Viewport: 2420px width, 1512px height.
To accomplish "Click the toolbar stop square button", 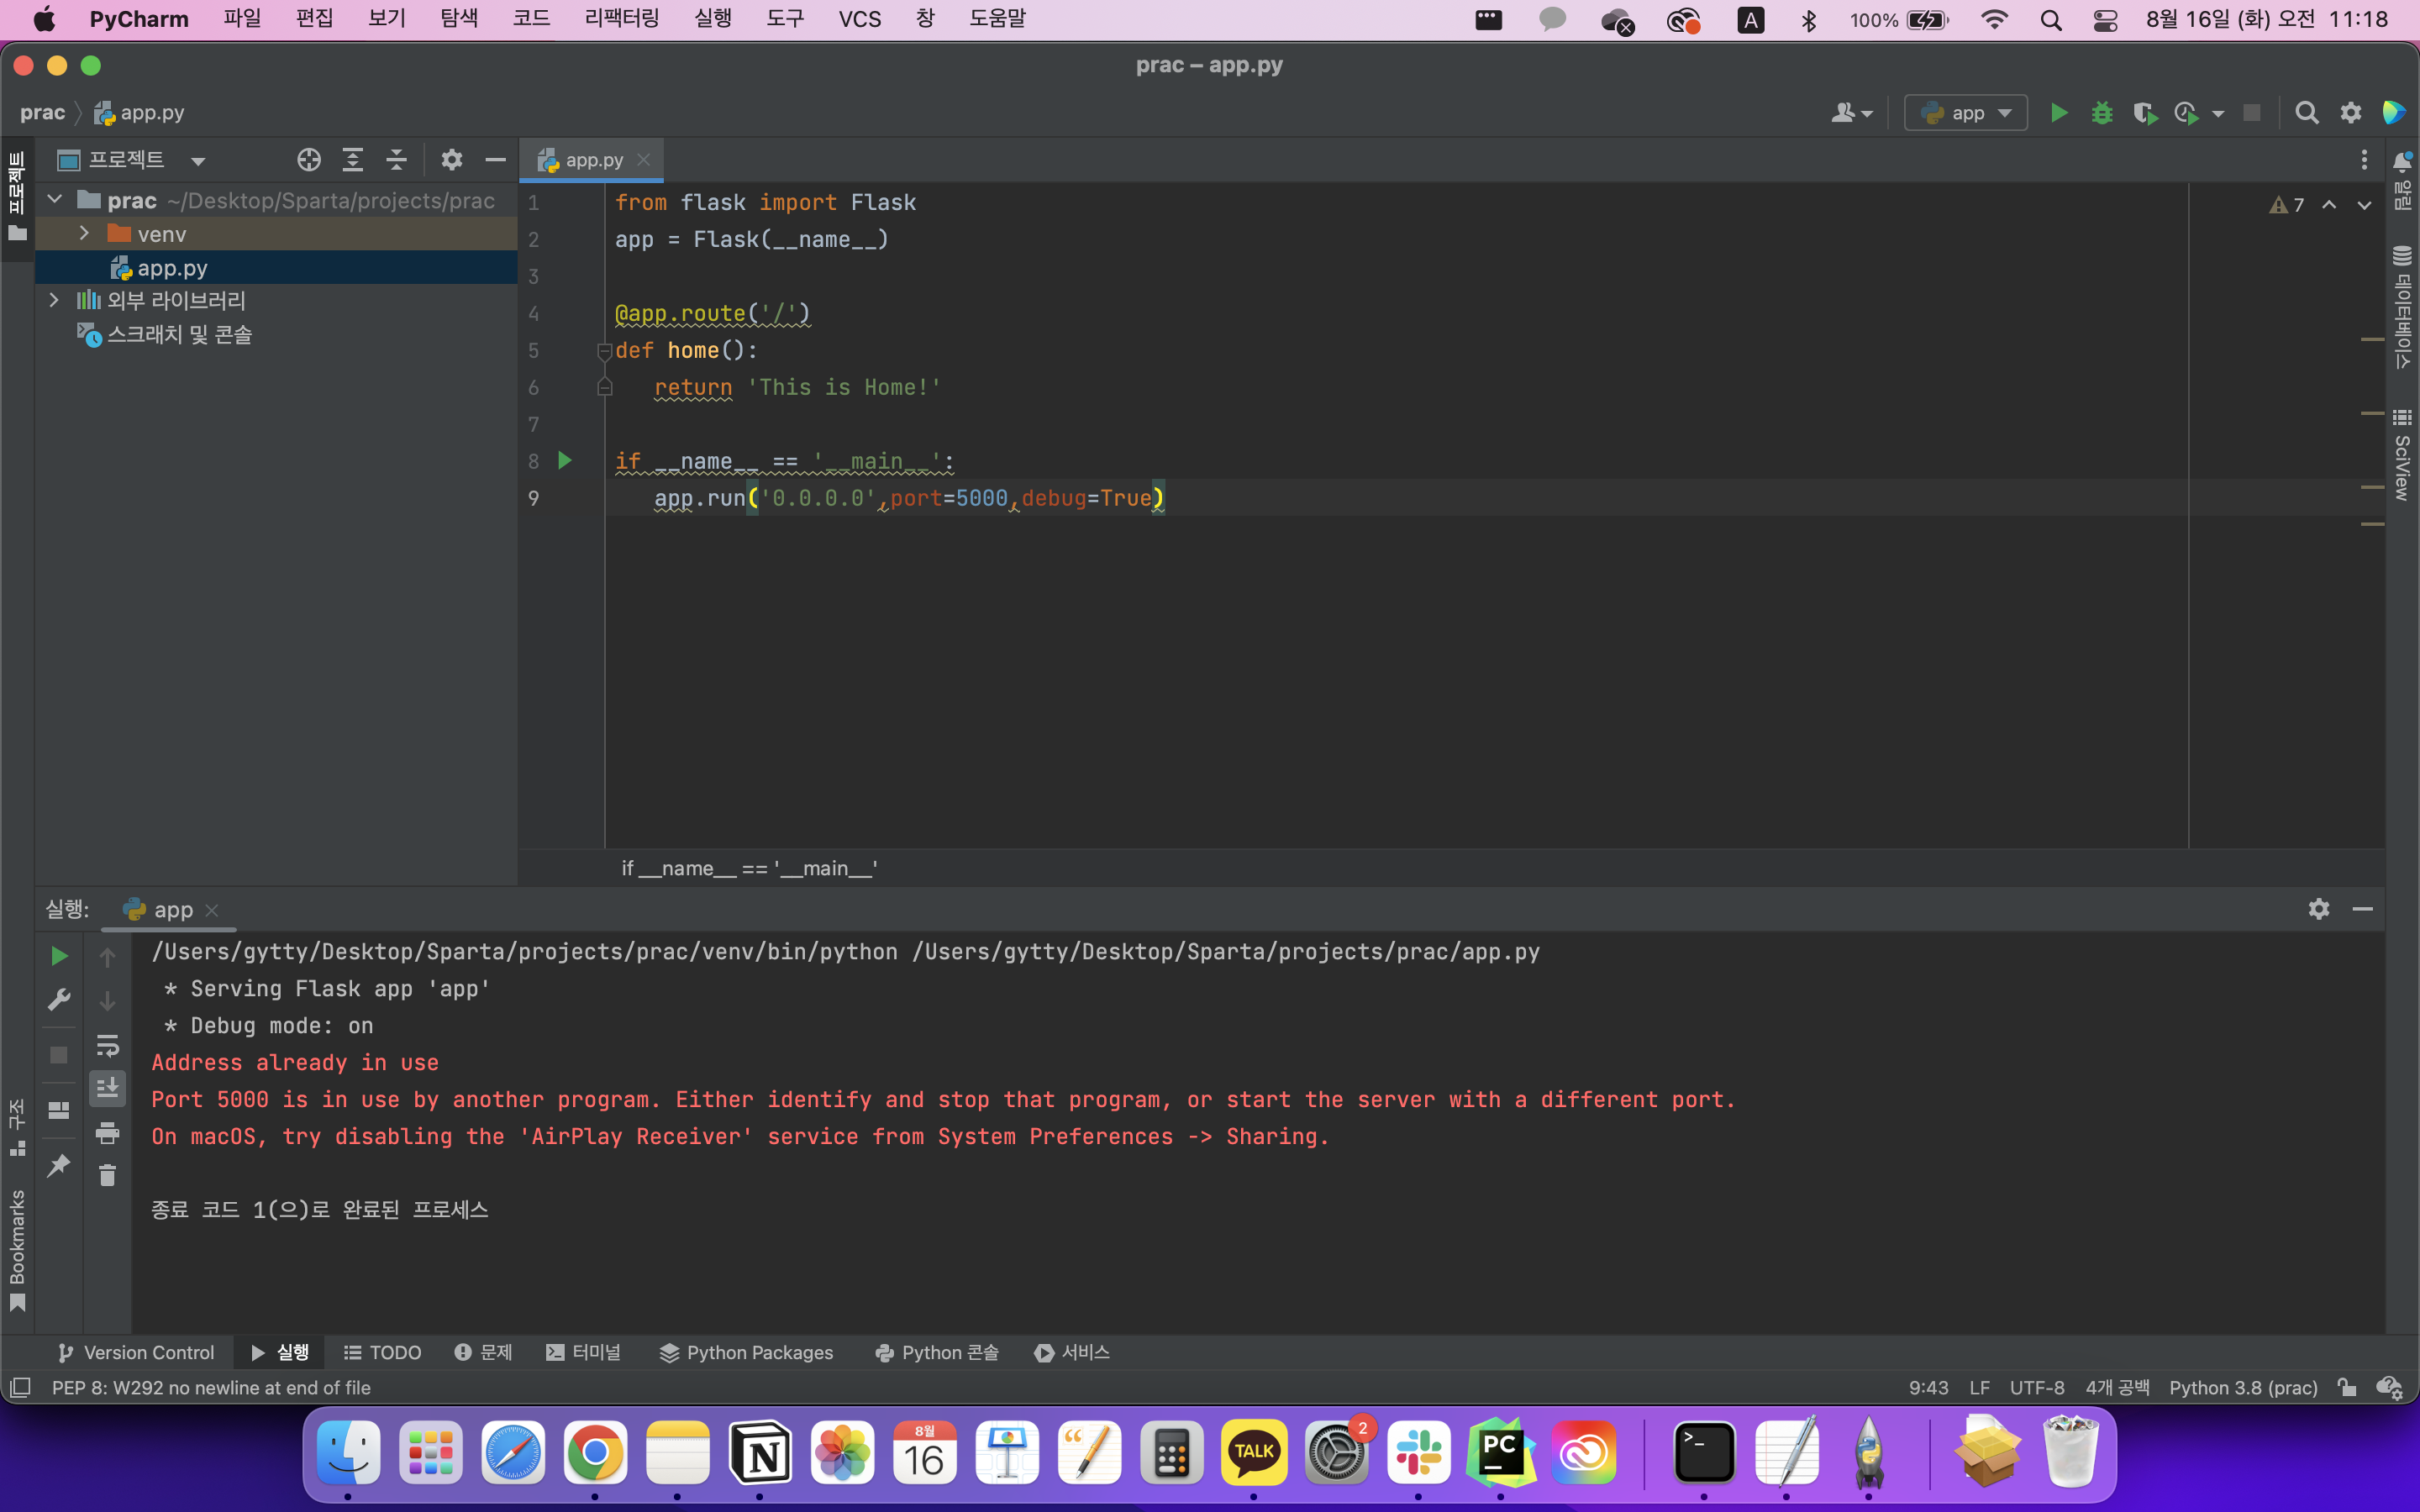I will click(2252, 113).
